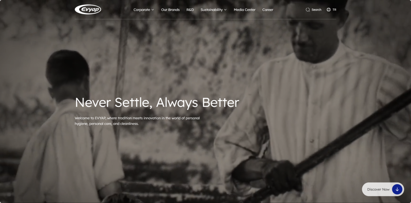Expand the Corporate menu chevron
411x203 pixels.
pyautogui.click(x=153, y=10)
